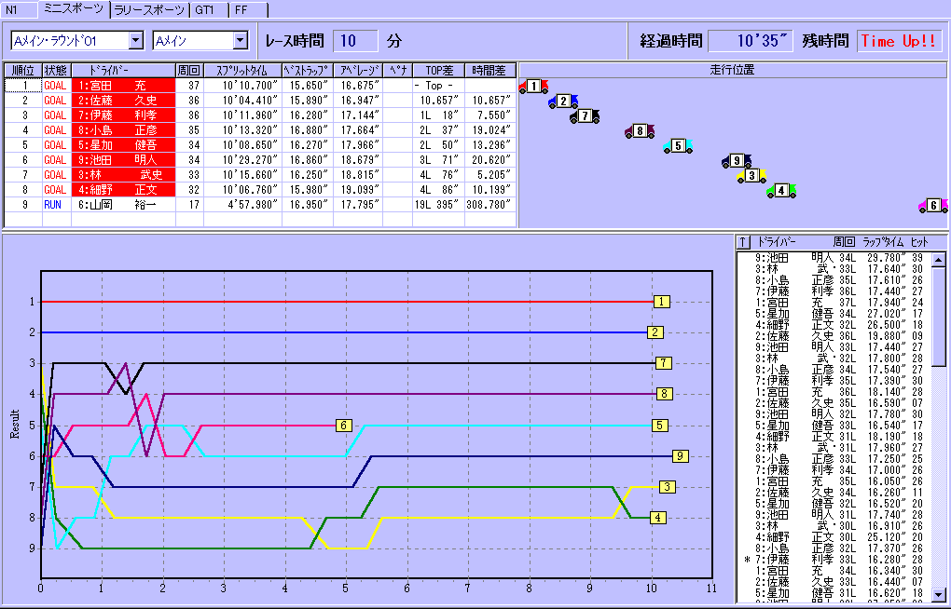The width and height of the screenshot is (951, 609).
Task: Click the red car 1 icon
Action: tap(532, 87)
